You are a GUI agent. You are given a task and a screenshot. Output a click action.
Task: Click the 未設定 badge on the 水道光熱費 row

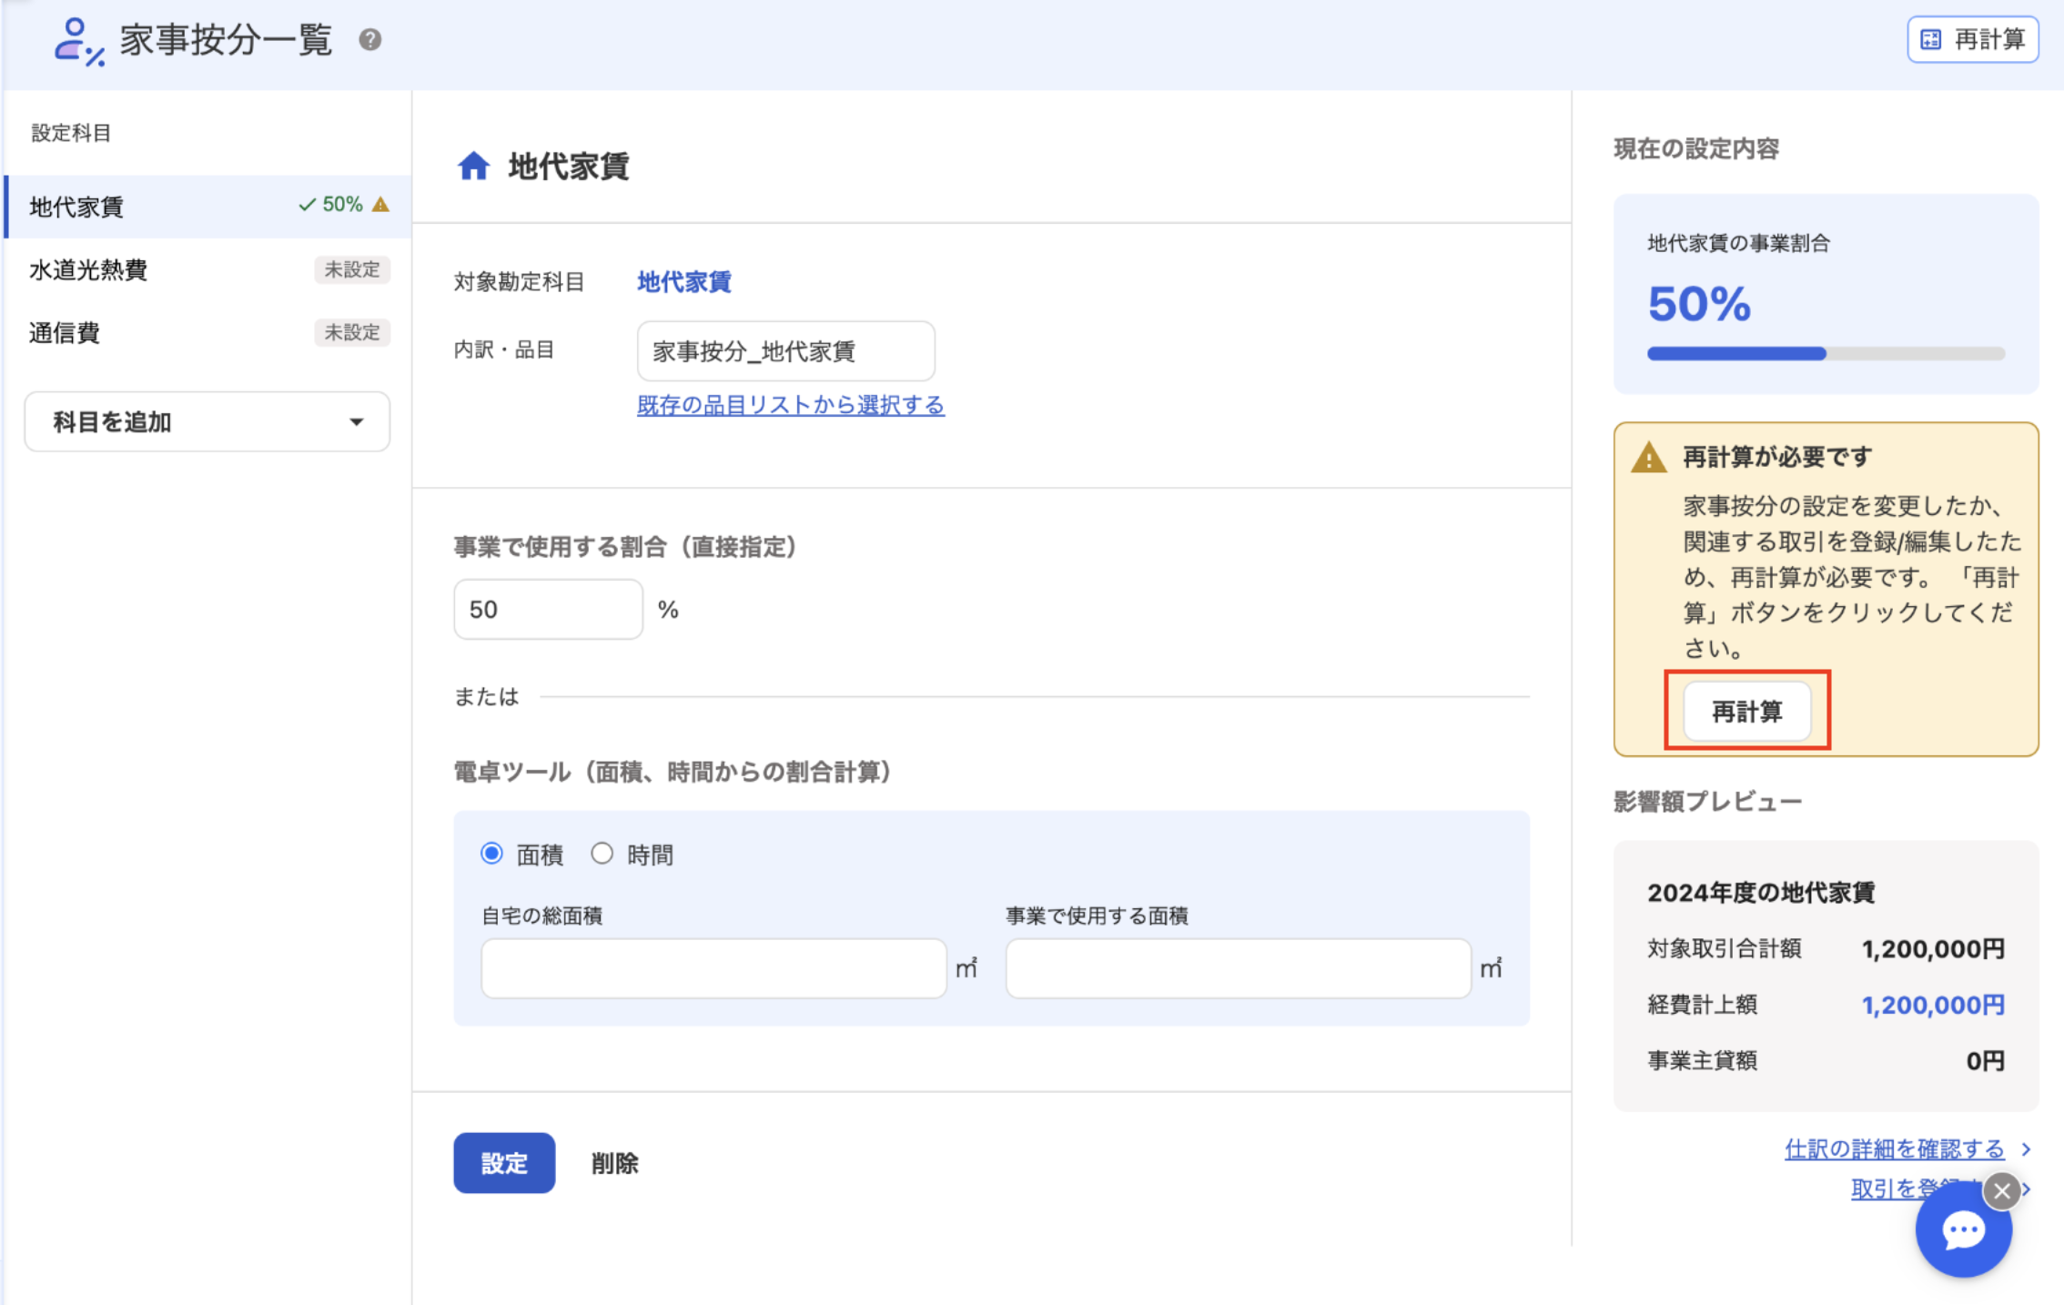pyautogui.click(x=352, y=269)
